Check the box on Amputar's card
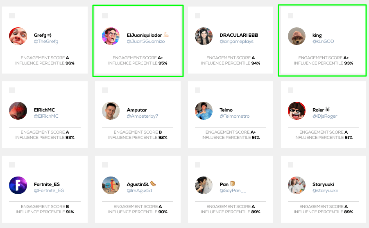 point(105,90)
